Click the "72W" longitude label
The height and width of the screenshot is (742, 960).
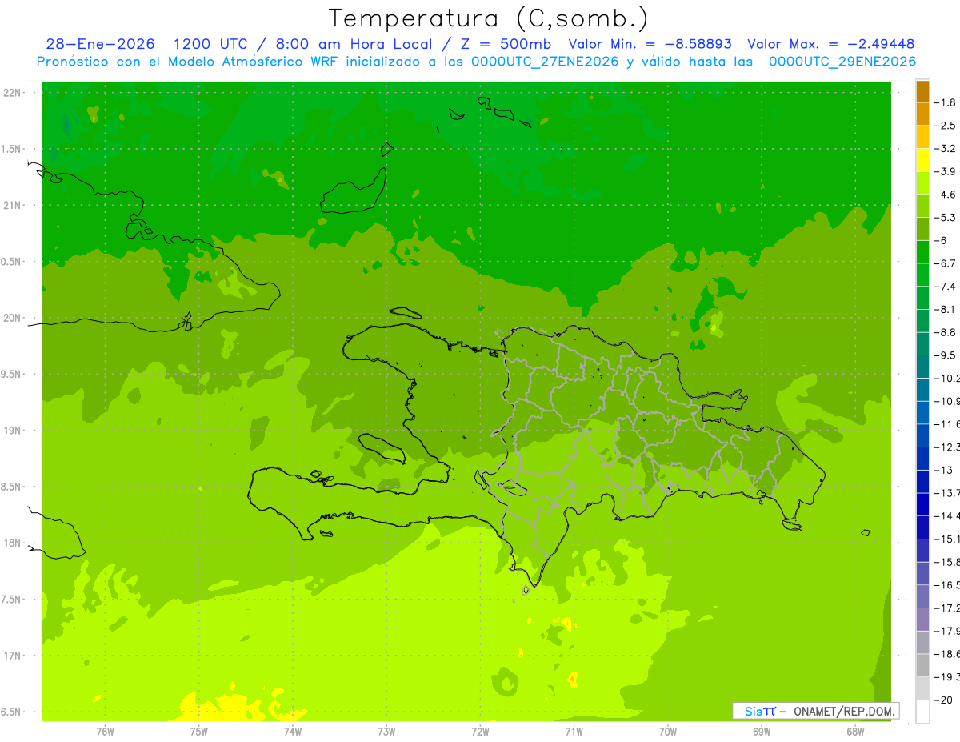coord(480,731)
